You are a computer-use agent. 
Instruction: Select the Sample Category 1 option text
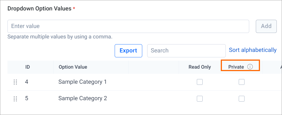point(82,82)
